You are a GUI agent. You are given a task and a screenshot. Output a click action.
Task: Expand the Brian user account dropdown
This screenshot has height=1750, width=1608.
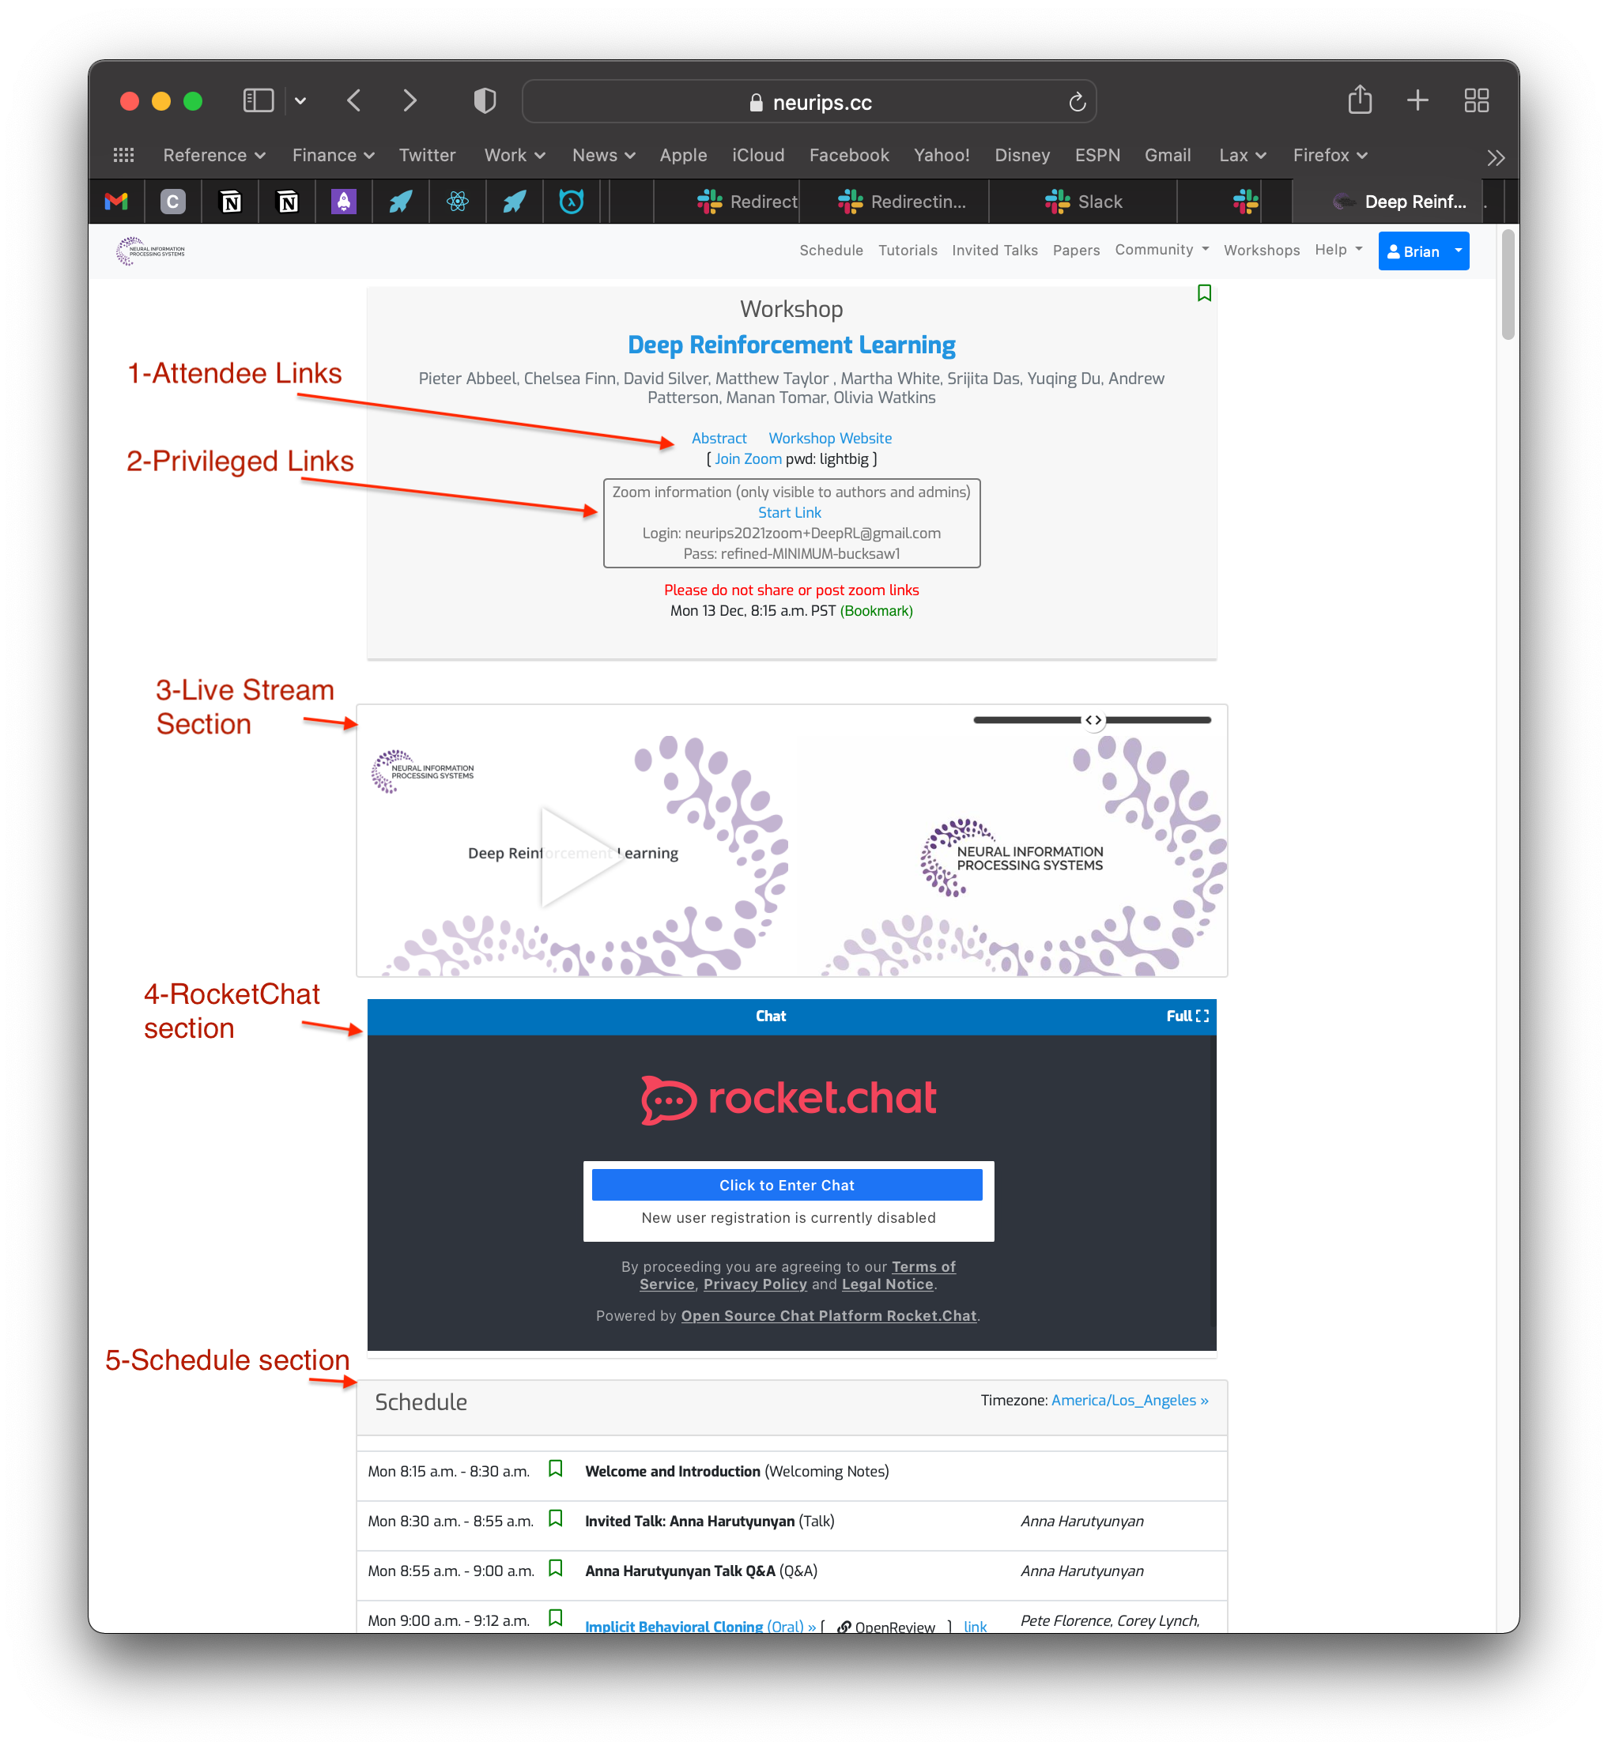(x=1455, y=250)
